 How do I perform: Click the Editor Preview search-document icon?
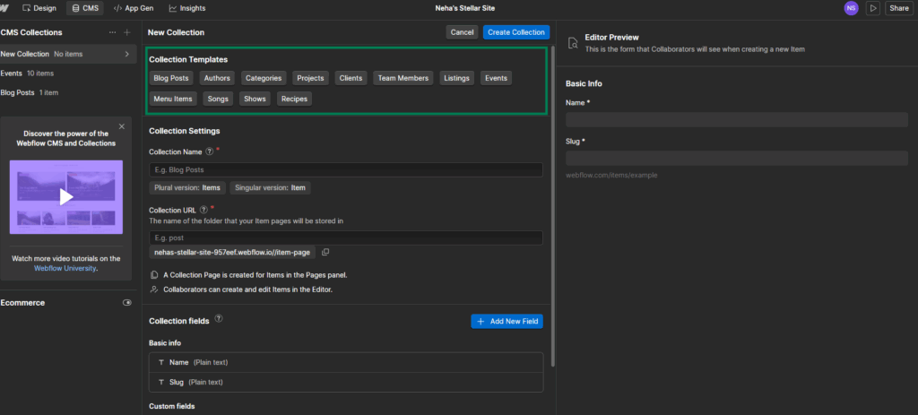[574, 43]
